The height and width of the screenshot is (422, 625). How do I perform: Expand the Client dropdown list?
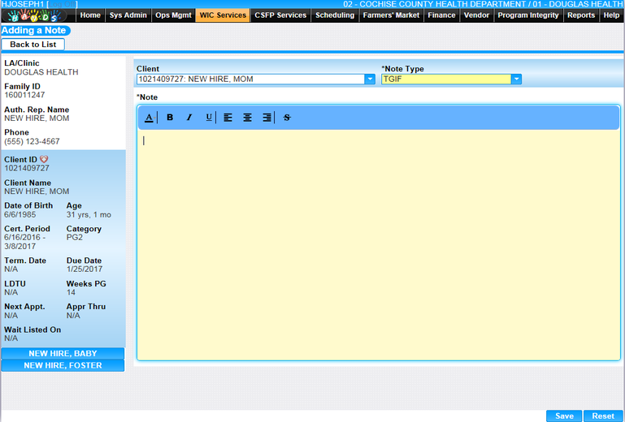click(x=370, y=80)
